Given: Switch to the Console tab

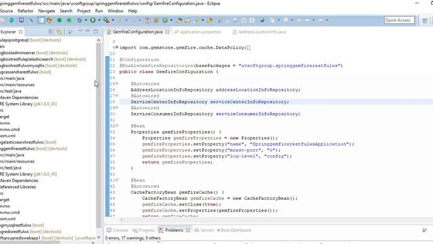Looking at the screenshot, I should (118, 230).
